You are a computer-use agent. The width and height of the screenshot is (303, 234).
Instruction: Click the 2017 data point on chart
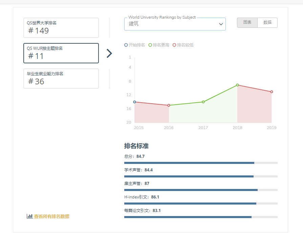click(x=203, y=102)
